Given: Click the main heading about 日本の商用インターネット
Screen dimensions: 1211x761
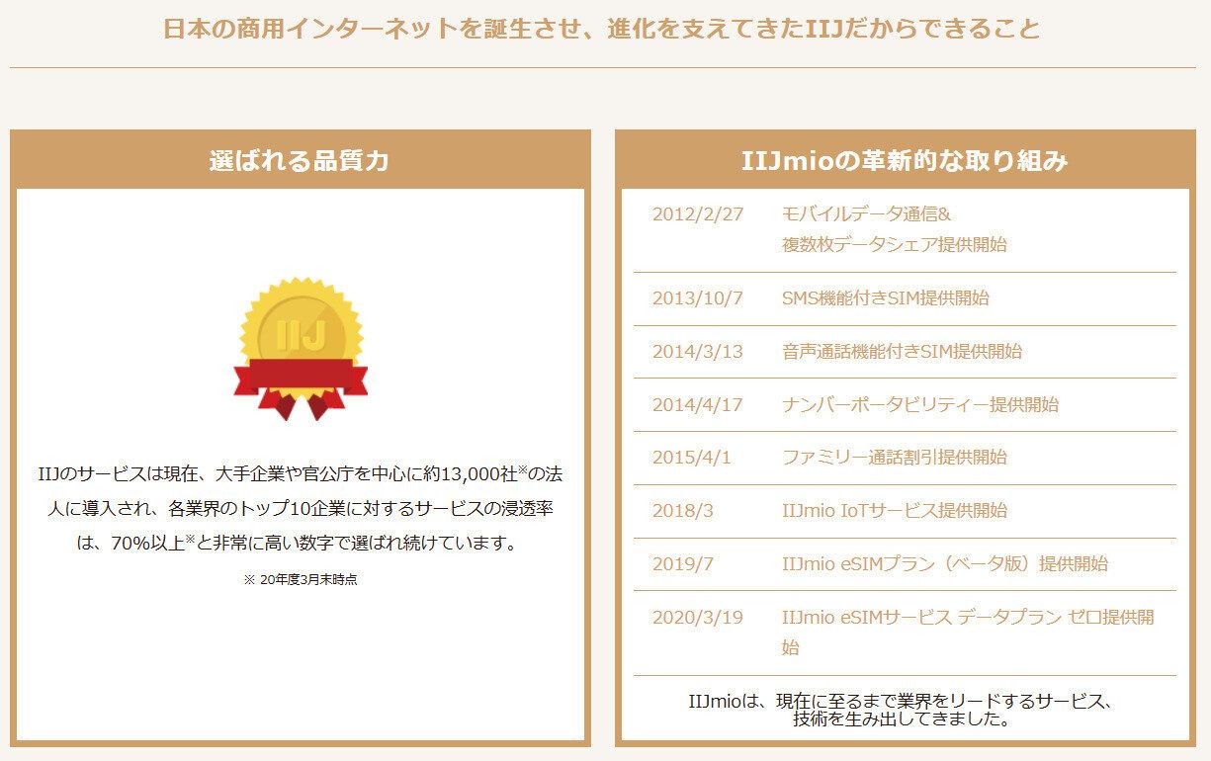Looking at the screenshot, I should 602,29.
